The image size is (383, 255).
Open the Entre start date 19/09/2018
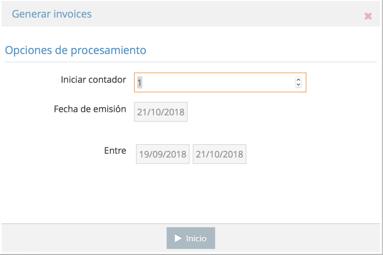coord(163,154)
